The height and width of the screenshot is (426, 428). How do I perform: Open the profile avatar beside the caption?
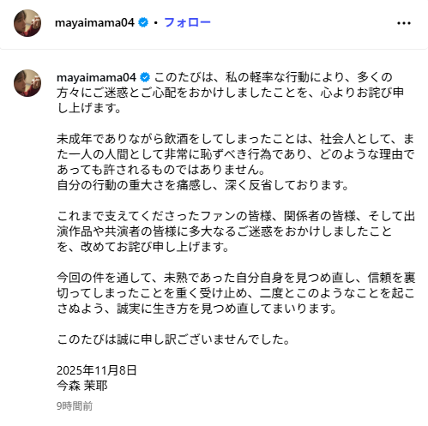(27, 83)
